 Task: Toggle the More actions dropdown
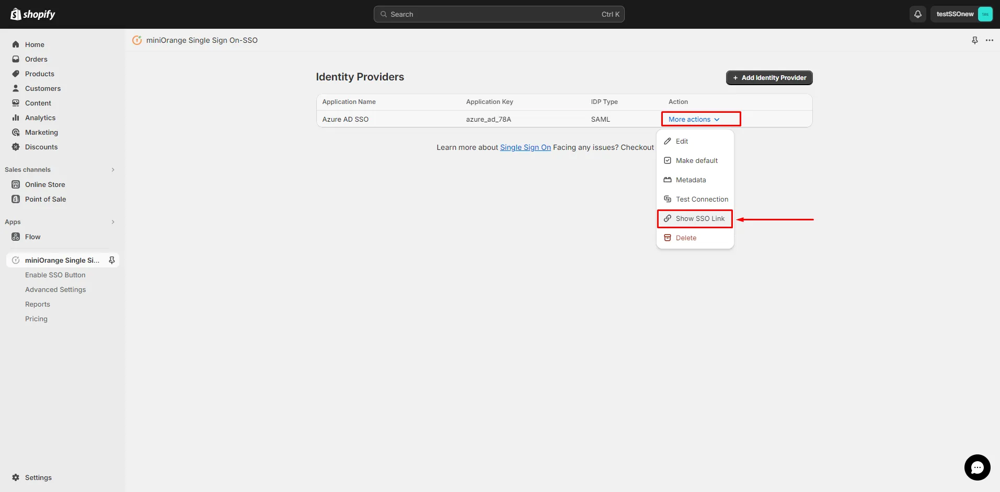pyautogui.click(x=694, y=119)
